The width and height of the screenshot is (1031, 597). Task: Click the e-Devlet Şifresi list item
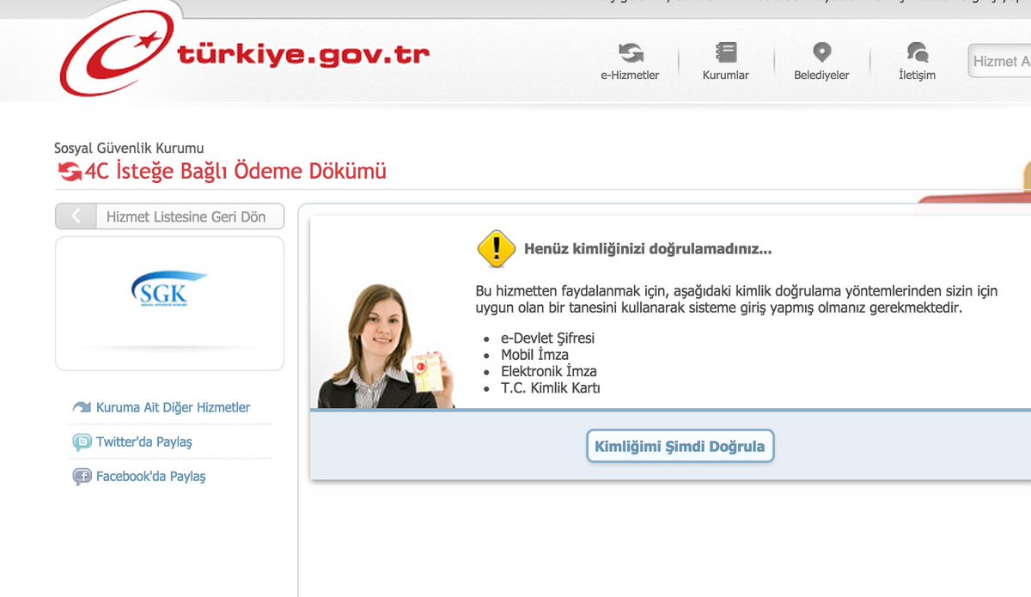click(x=547, y=338)
